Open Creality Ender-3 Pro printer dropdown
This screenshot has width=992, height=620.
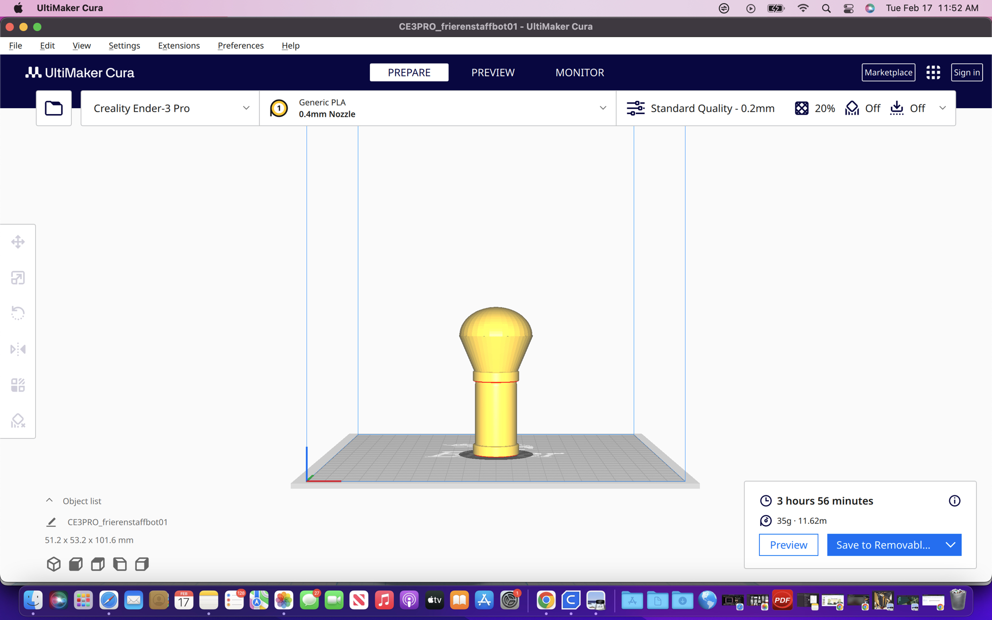[170, 108]
